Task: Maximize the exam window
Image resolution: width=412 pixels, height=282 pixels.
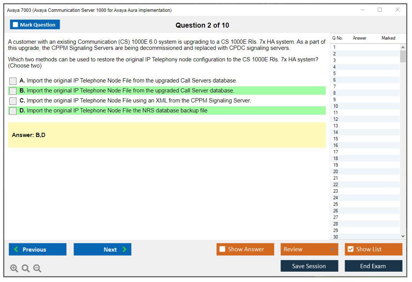Action: pyautogui.click(x=380, y=10)
